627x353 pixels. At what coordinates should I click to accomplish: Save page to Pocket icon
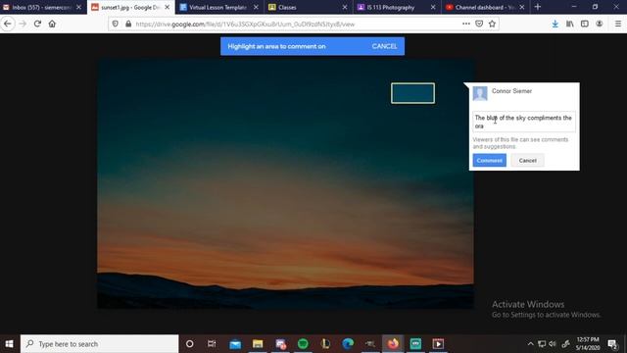pos(479,24)
